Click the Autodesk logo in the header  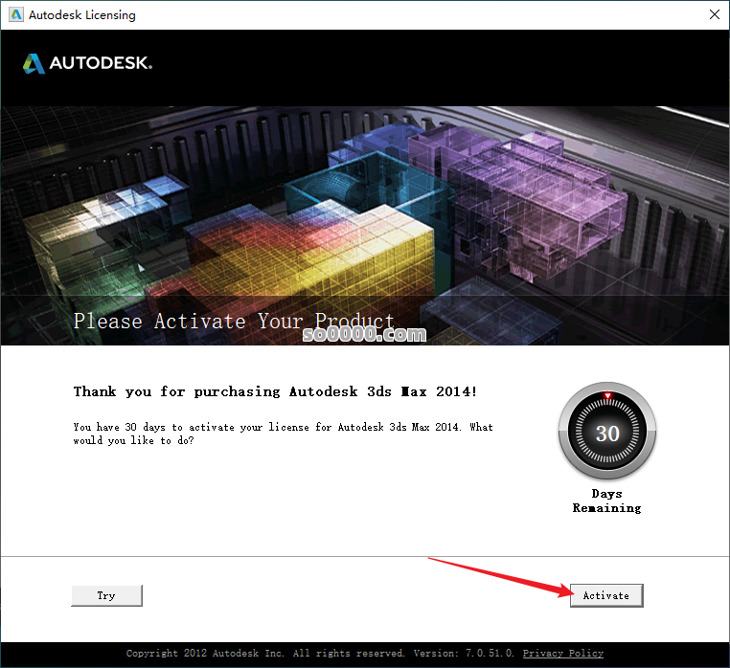(87, 63)
